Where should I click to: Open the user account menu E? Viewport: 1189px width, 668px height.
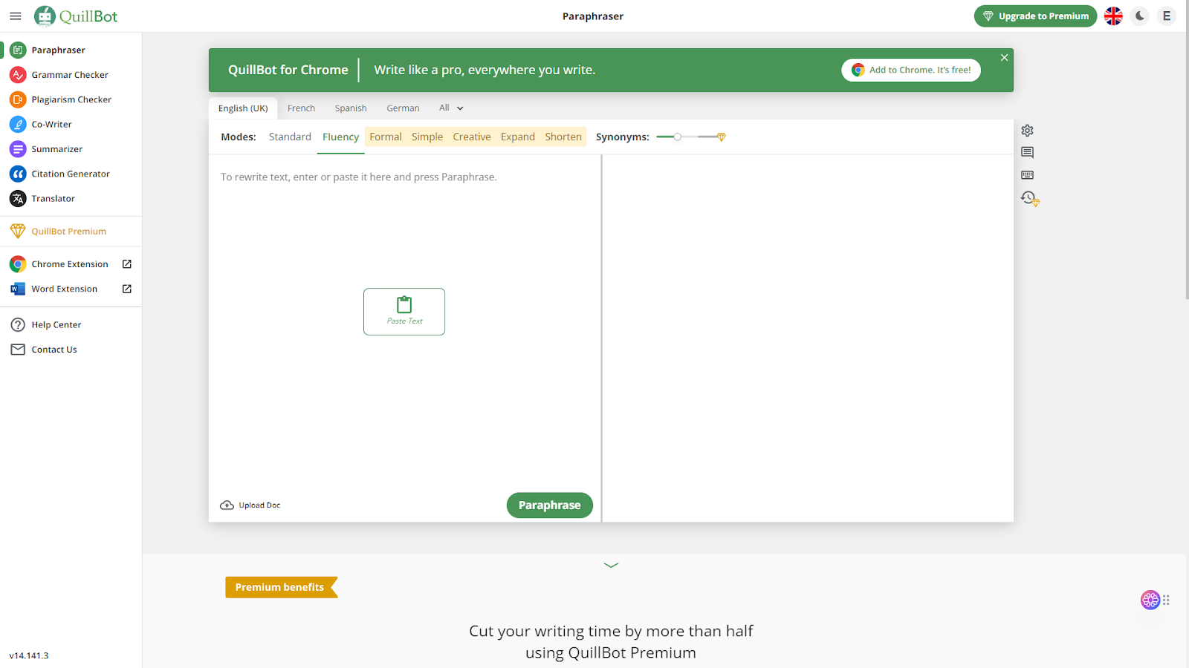click(x=1167, y=16)
